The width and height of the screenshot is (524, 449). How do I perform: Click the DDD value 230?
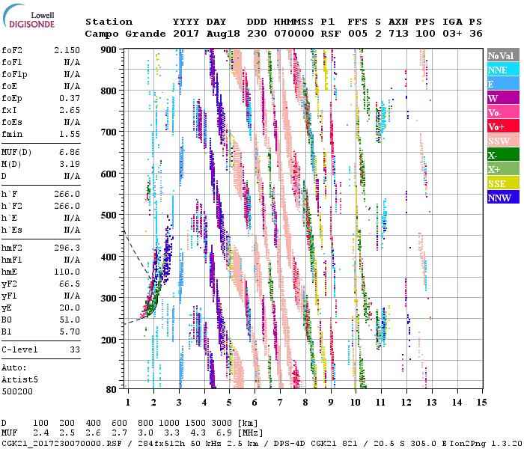click(257, 34)
